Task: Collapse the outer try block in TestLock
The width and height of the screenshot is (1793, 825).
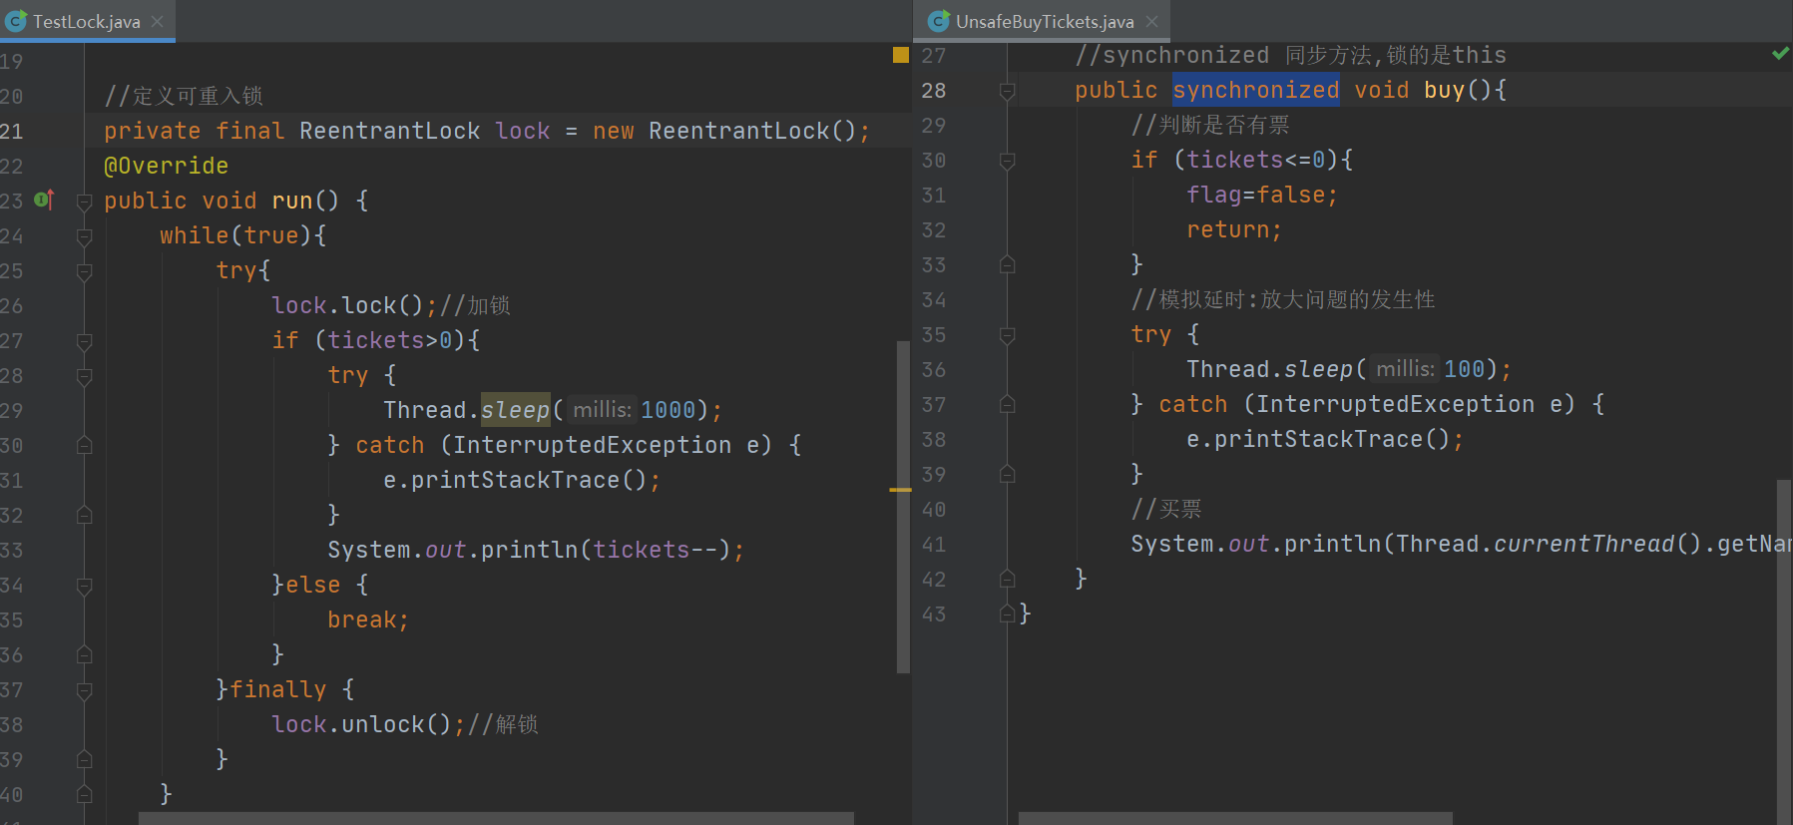Action: click(85, 271)
